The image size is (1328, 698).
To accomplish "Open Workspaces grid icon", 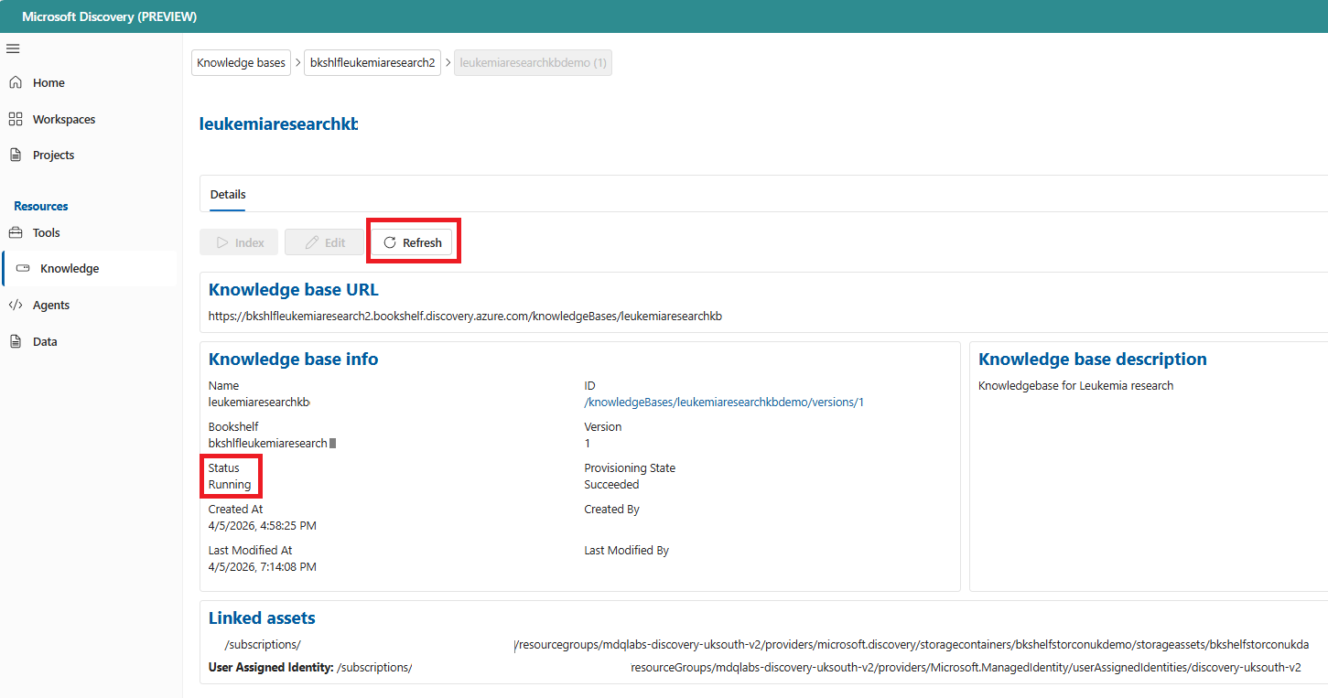I will coord(16,119).
